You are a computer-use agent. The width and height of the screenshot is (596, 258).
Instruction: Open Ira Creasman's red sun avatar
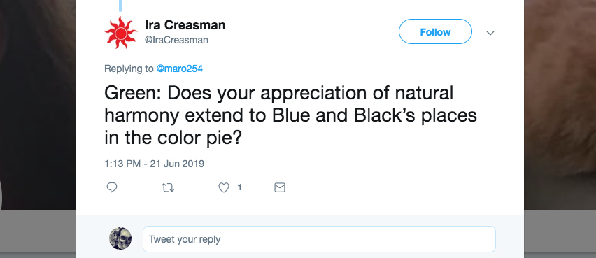point(121,33)
